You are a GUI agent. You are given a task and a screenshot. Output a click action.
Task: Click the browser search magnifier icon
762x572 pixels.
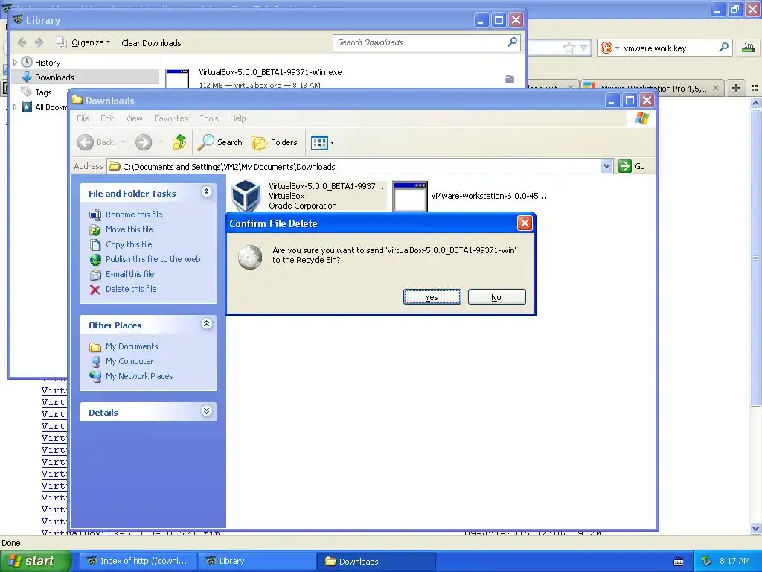[723, 48]
